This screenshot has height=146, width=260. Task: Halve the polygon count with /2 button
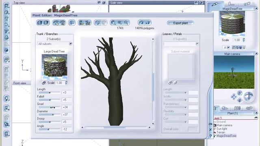point(141,23)
